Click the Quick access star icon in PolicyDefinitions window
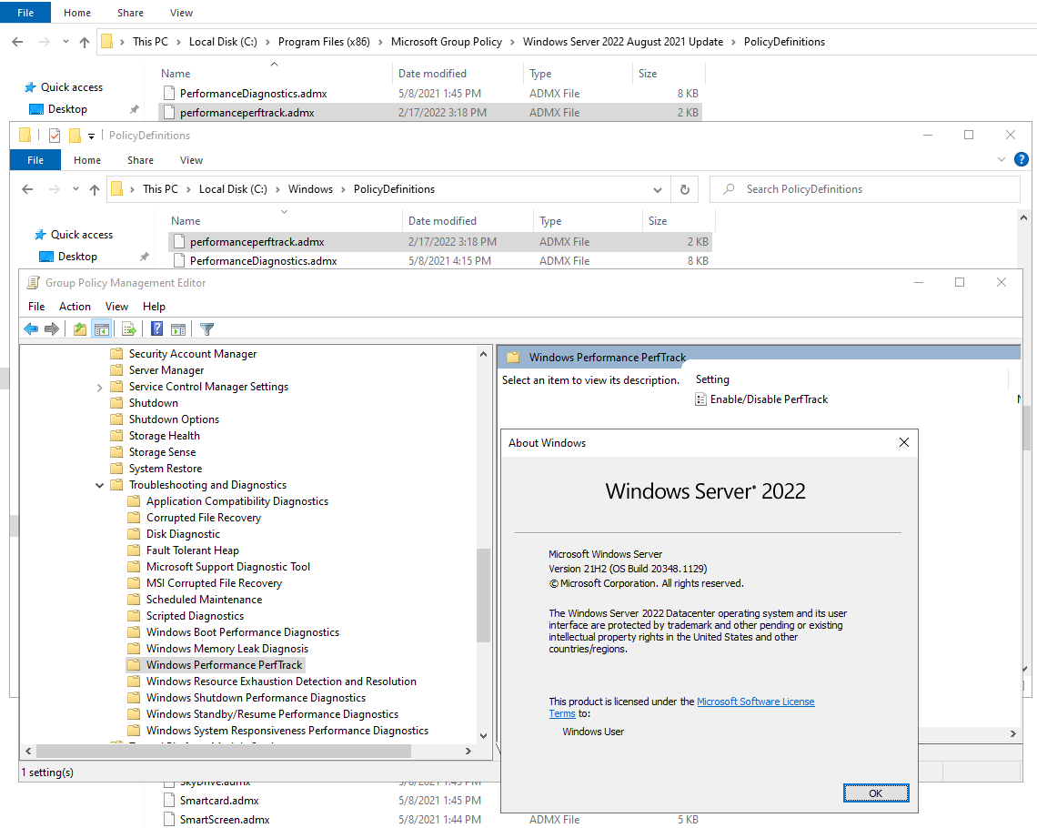The image size is (1037, 828). [x=40, y=235]
